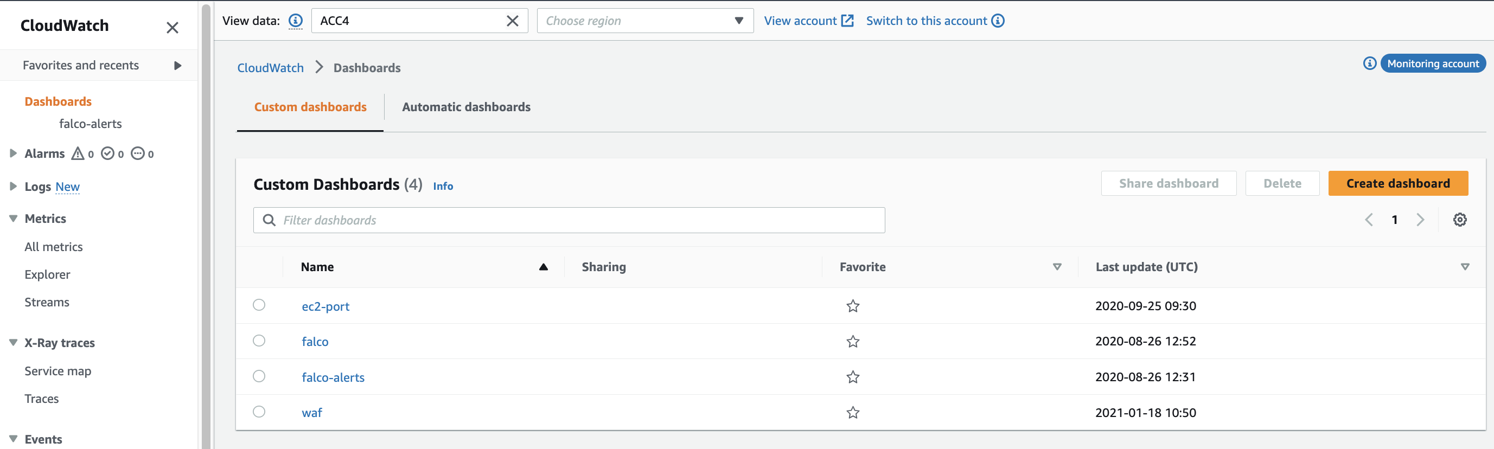Go to previous page of dashboards
This screenshot has width=1494, height=449.
[x=1369, y=220]
